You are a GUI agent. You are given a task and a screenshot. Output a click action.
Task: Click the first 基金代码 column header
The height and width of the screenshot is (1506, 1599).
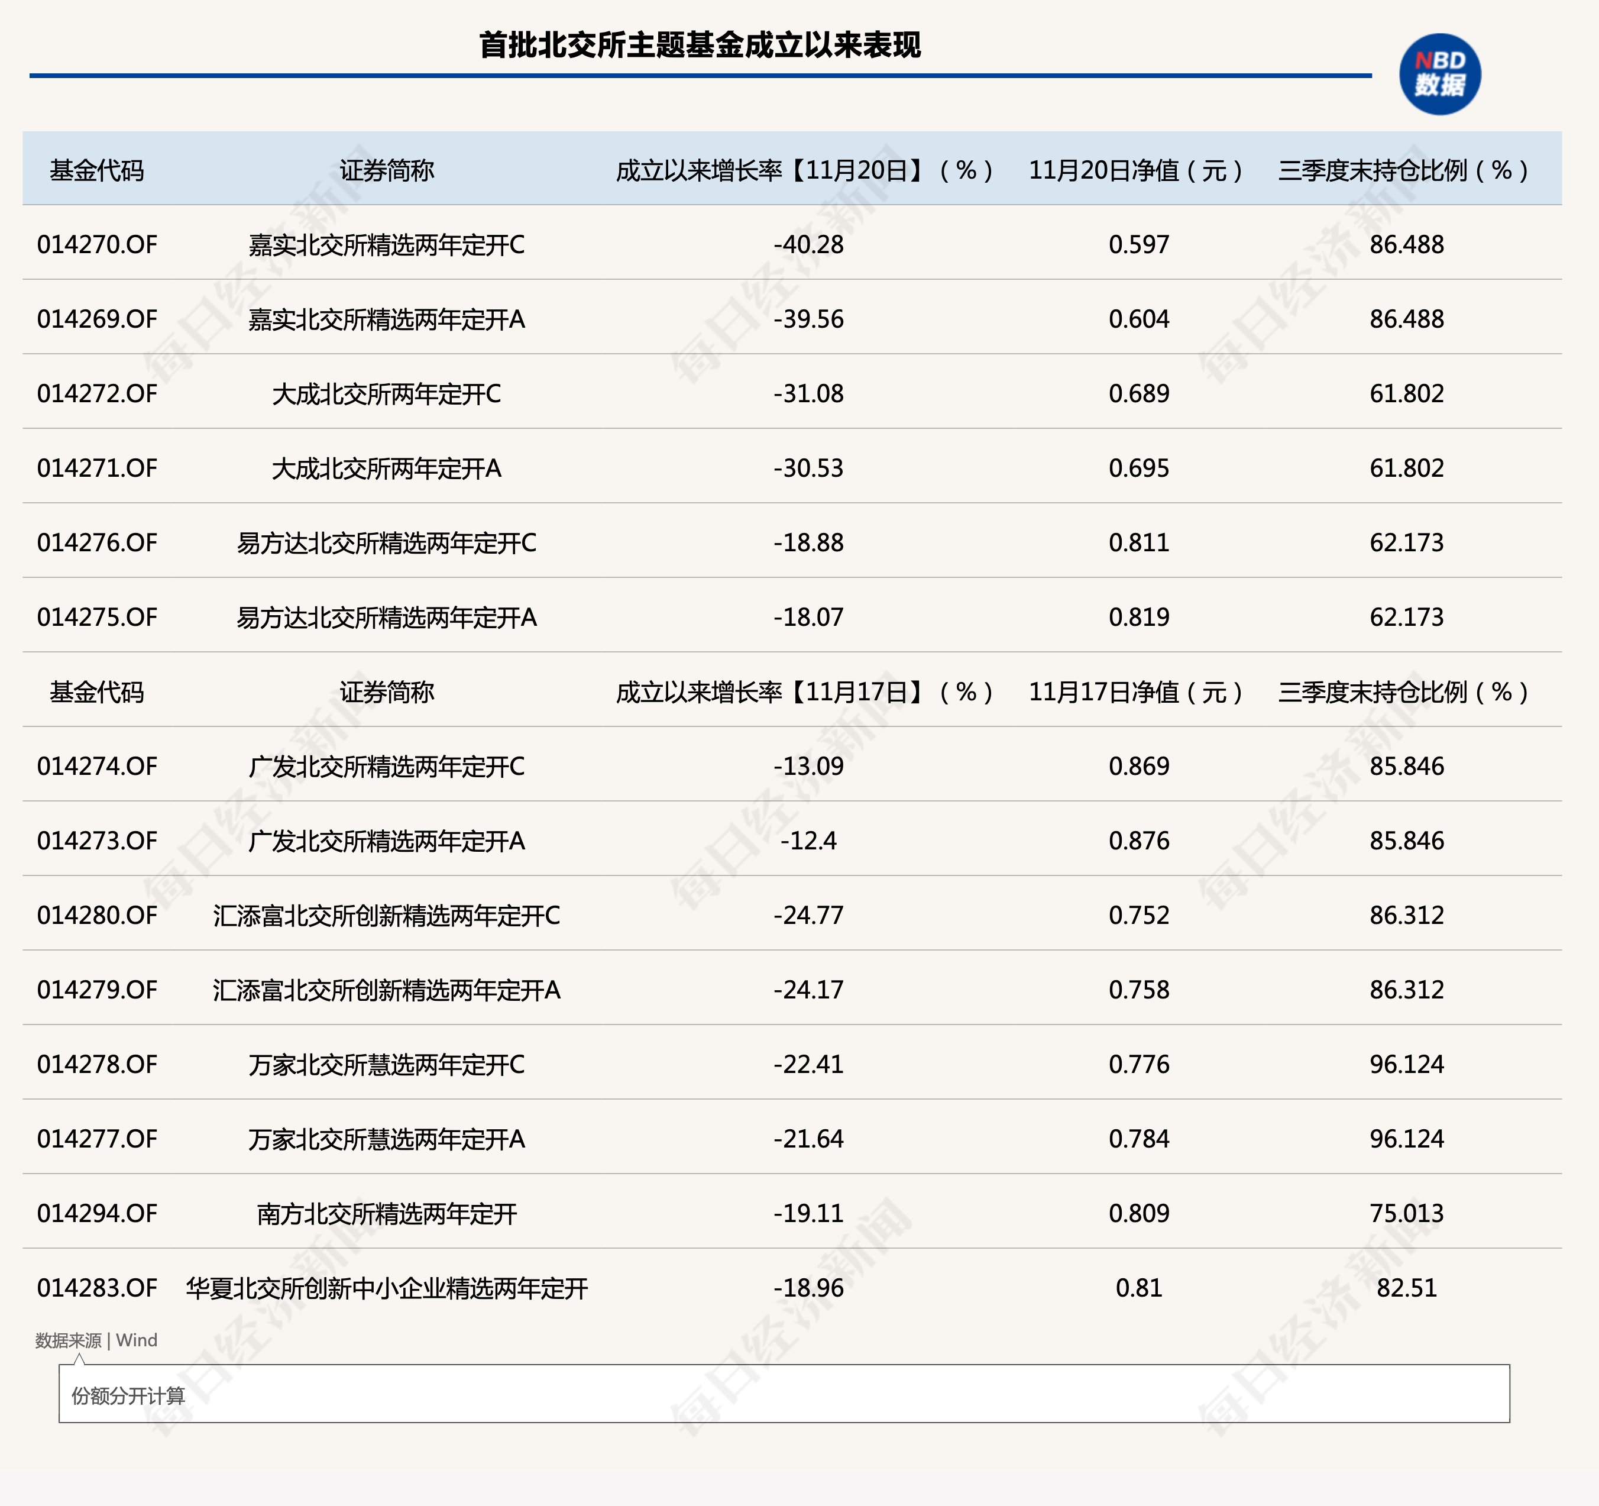[96, 170]
